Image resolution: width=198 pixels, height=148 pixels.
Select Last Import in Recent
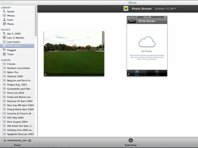pos(17,42)
